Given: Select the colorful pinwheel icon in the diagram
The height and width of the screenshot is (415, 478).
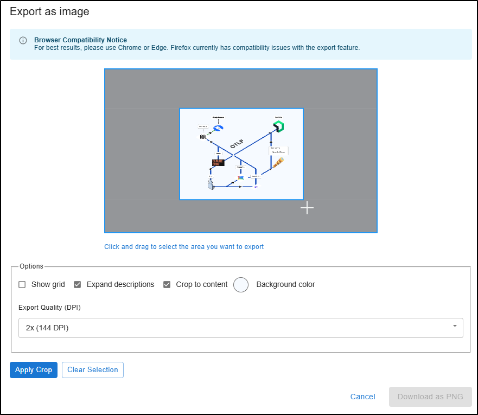Looking at the screenshot, I should click(241, 177).
